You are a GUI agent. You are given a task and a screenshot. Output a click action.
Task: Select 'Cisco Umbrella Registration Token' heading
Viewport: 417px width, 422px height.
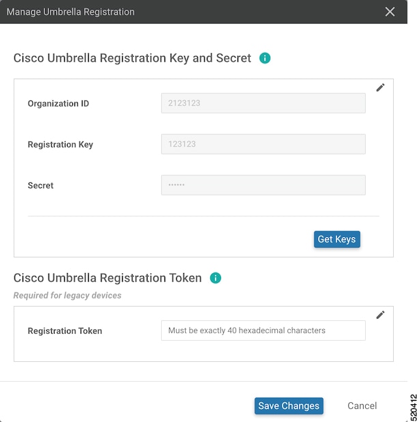point(107,278)
